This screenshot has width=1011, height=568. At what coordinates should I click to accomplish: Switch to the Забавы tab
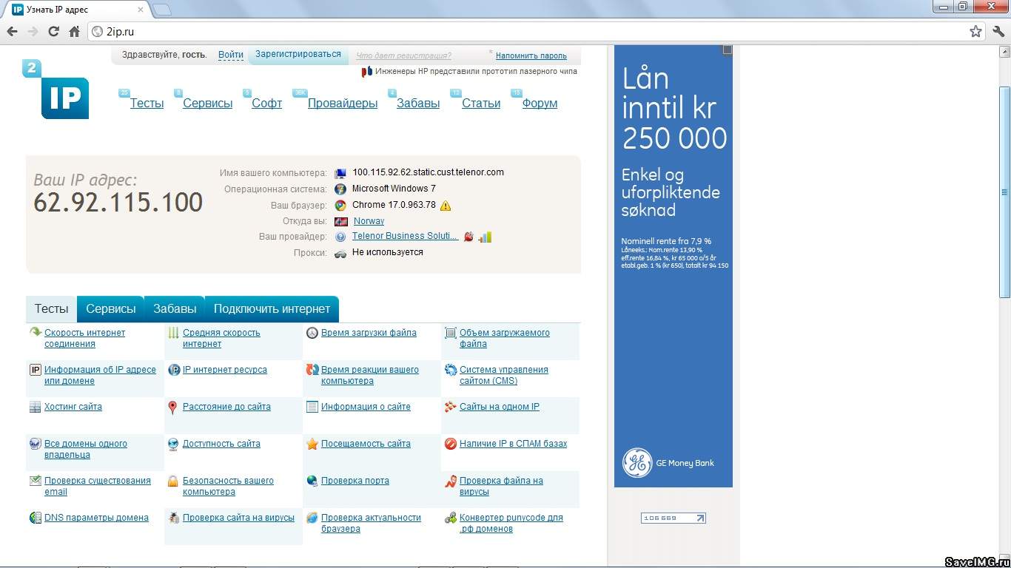coord(175,309)
